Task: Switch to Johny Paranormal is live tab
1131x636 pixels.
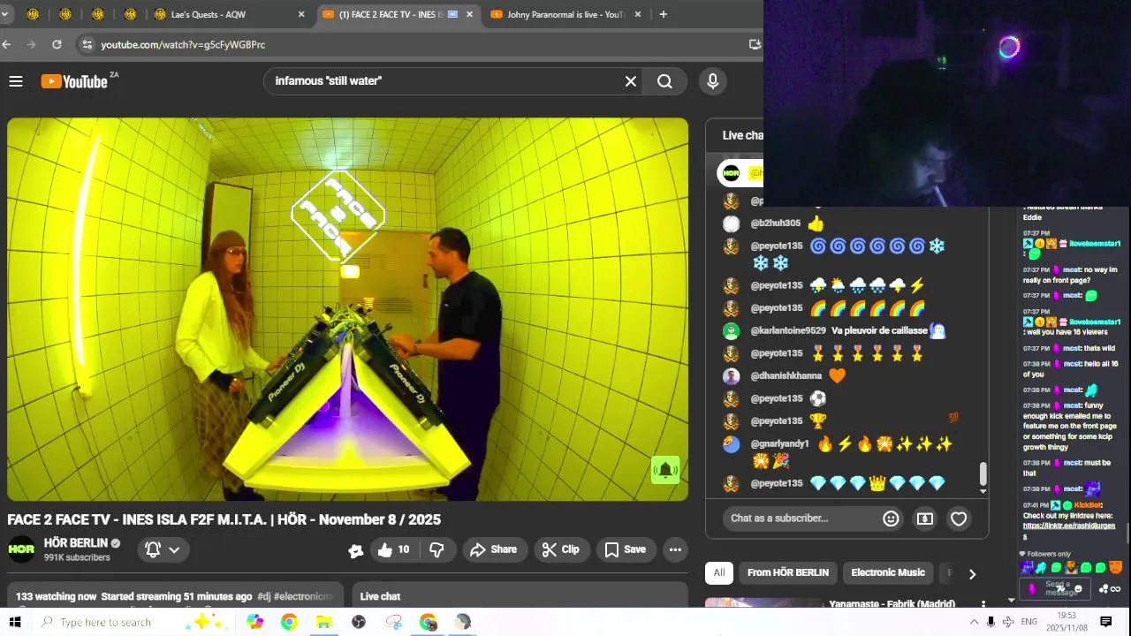Action: coord(565,14)
